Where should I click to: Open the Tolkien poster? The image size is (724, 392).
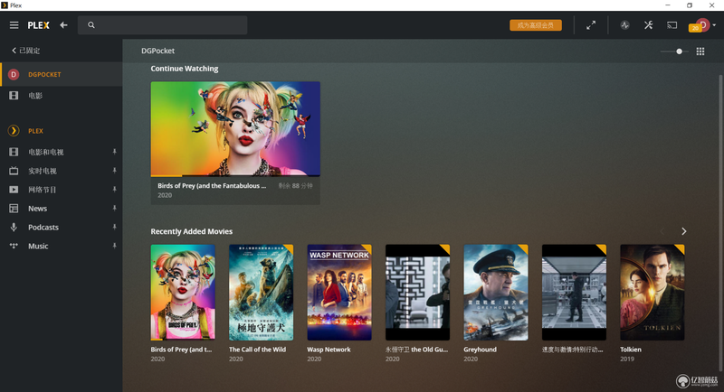tap(653, 293)
